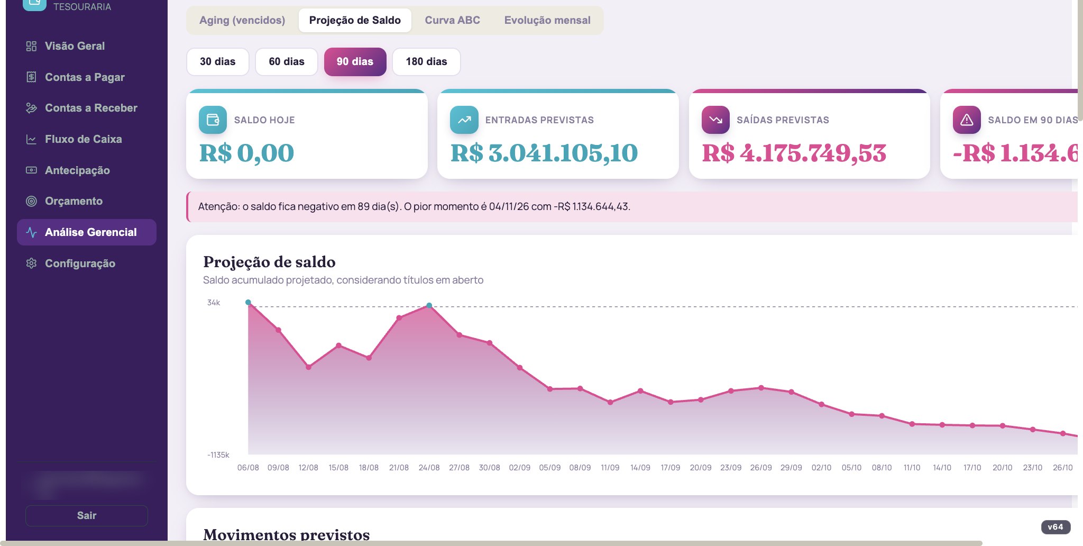Select Orçamento from the sidebar
This screenshot has height=546, width=1083.
click(86, 201)
